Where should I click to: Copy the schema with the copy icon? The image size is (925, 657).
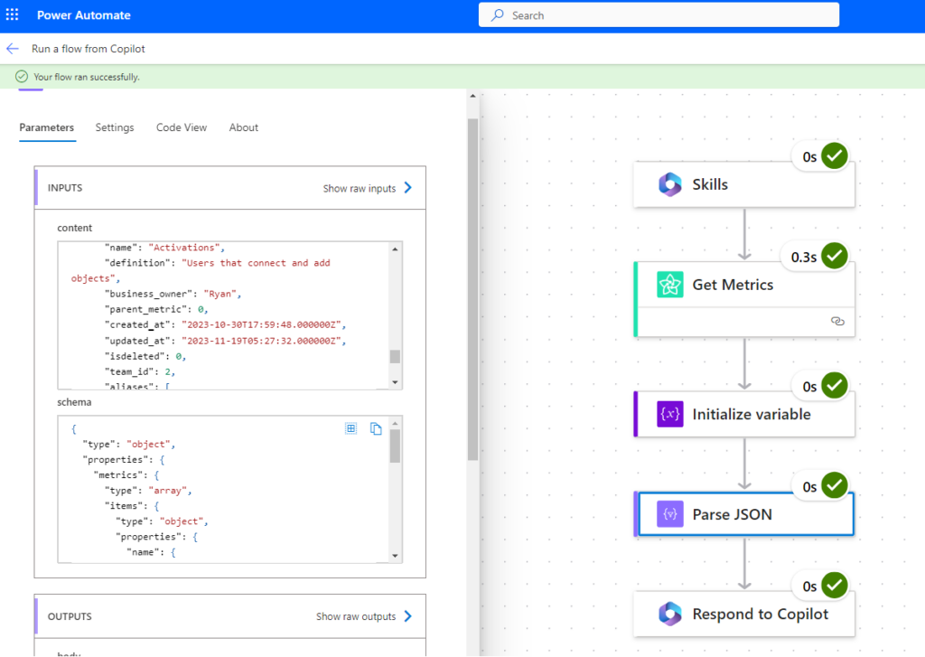click(376, 428)
